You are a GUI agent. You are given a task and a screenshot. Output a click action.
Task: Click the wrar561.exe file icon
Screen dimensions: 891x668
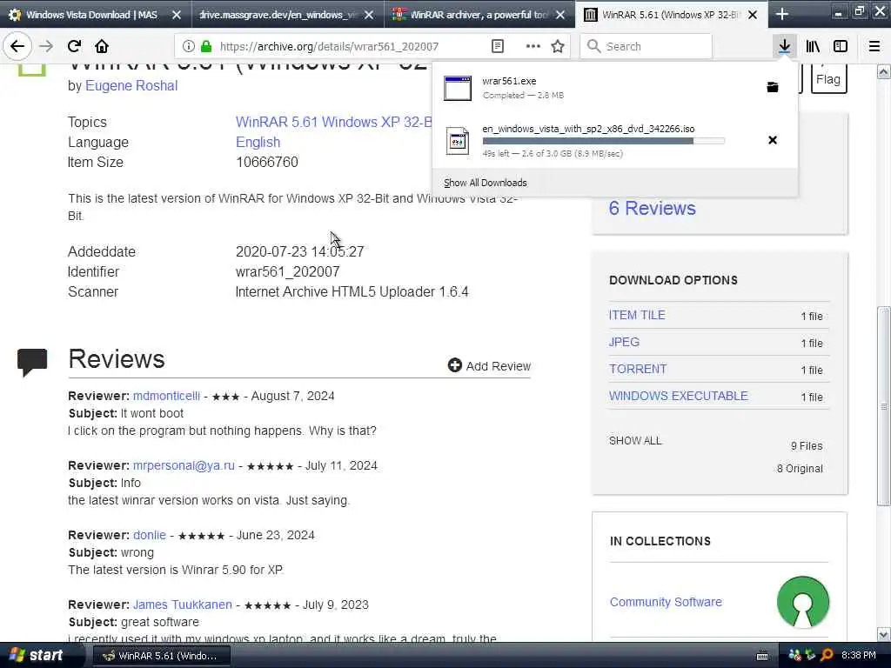(x=458, y=88)
